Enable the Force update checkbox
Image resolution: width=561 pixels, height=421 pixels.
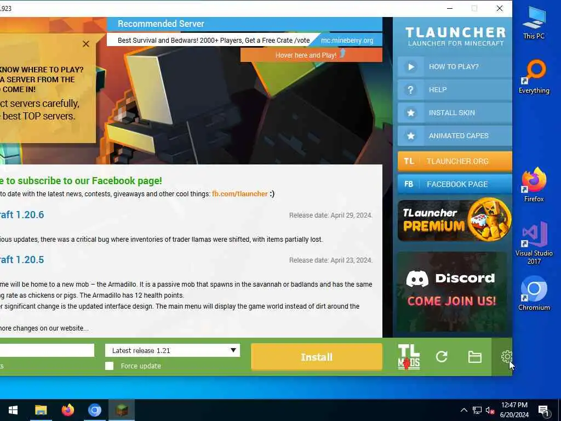(109, 366)
